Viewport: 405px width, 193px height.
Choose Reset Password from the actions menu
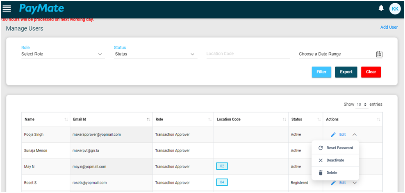pos(335,148)
